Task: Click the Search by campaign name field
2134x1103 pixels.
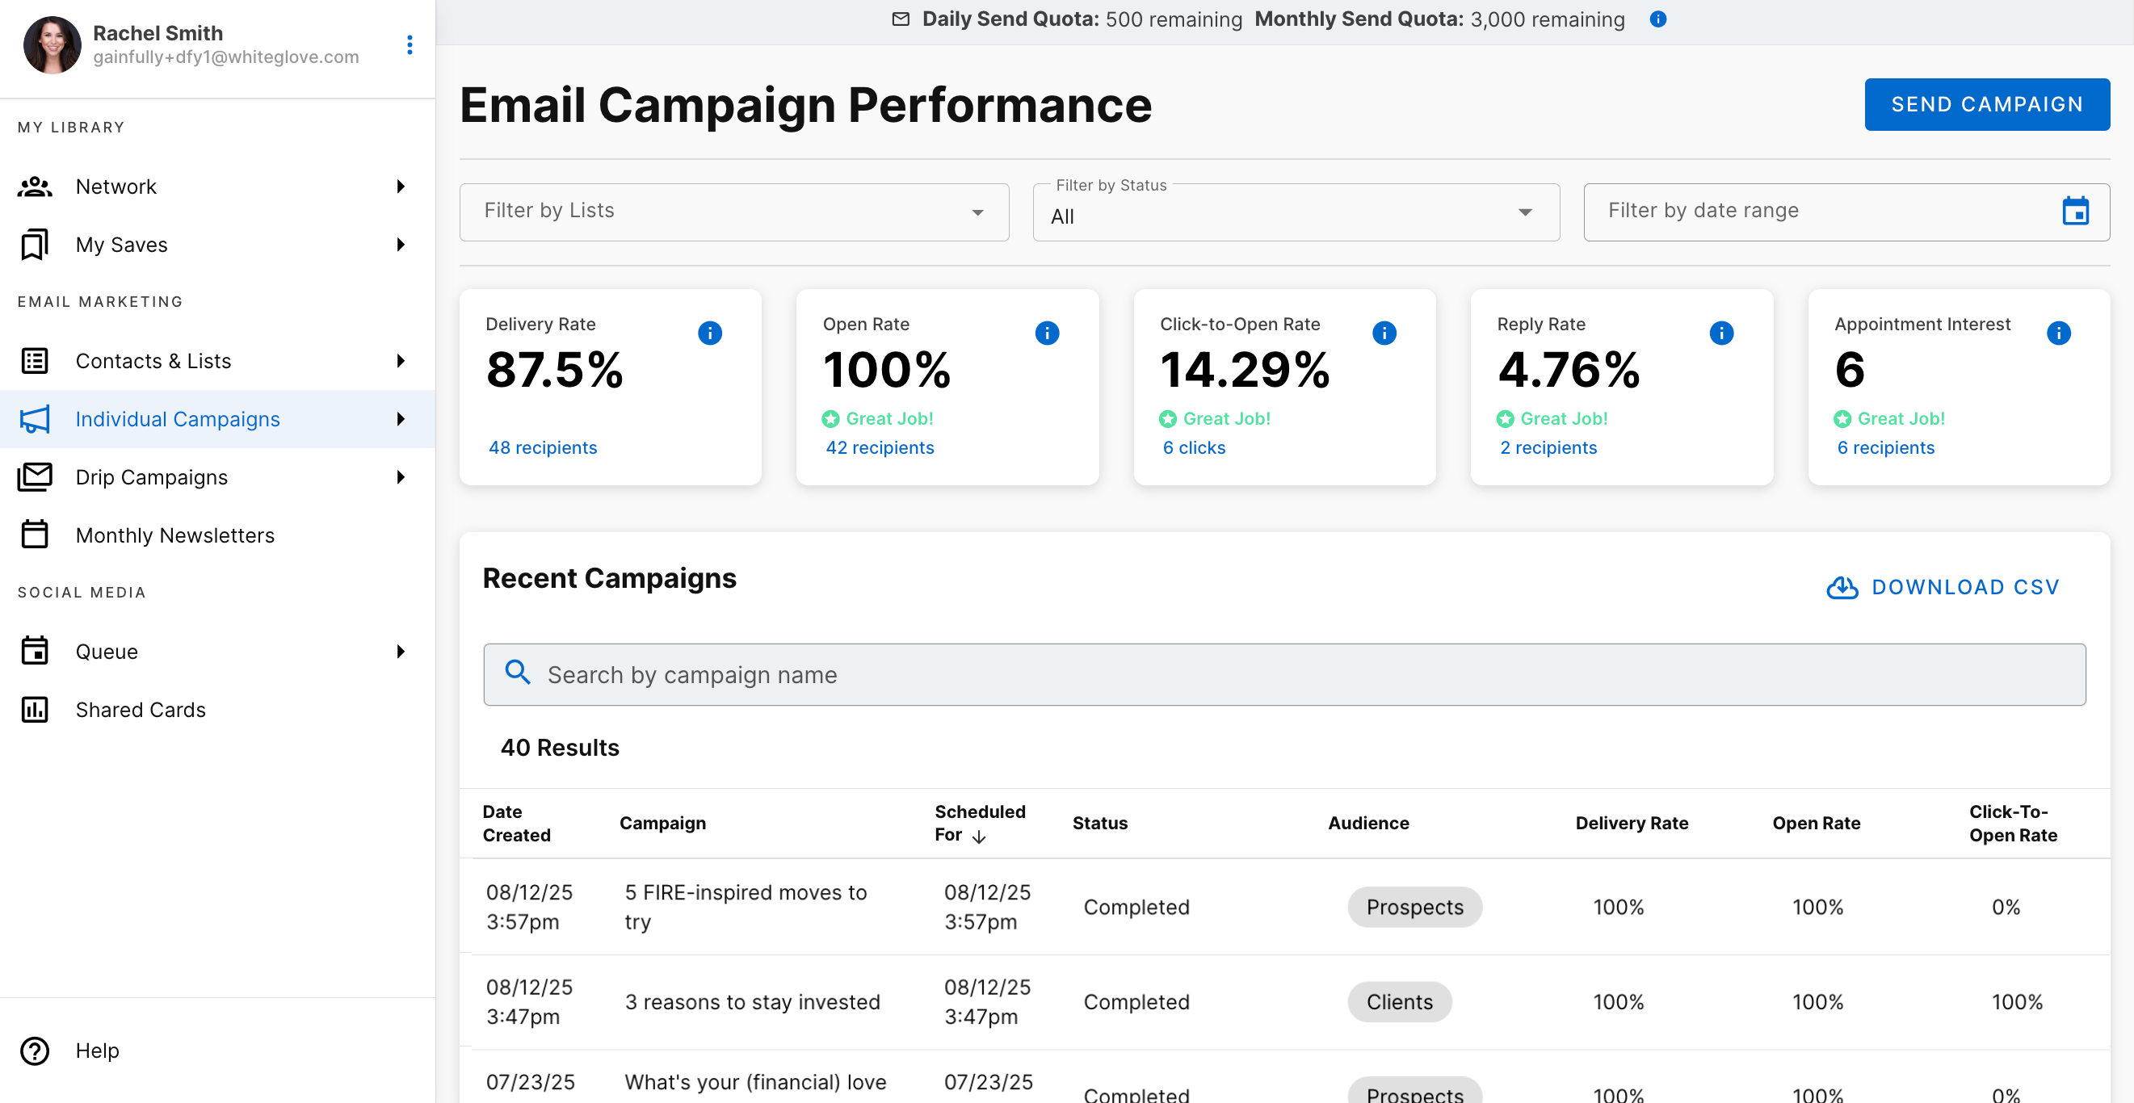Action: tap(1283, 675)
